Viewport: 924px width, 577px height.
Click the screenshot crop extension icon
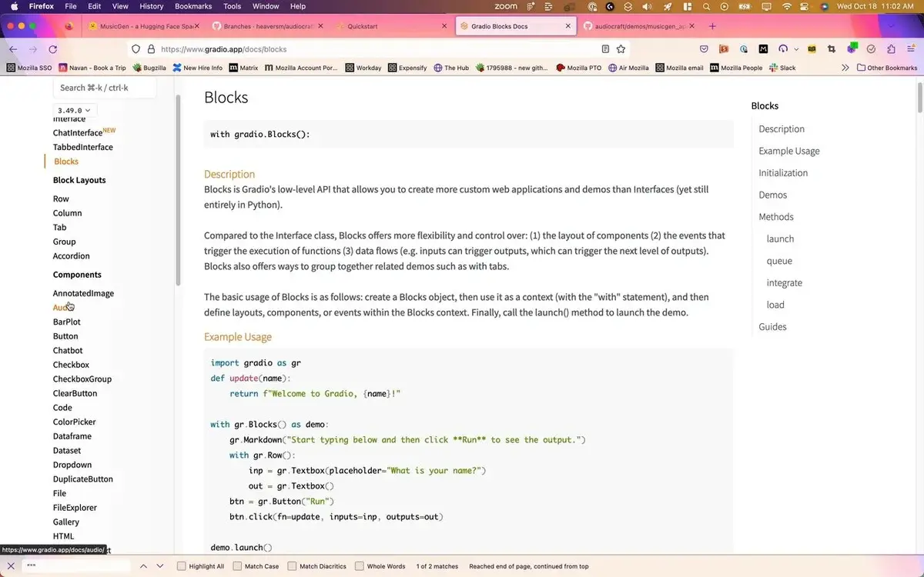[832, 49]
